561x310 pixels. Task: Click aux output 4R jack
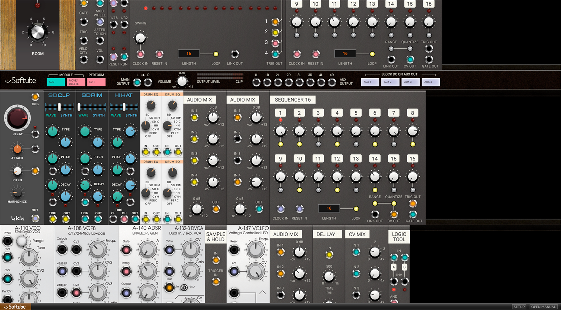pos(332,82)
